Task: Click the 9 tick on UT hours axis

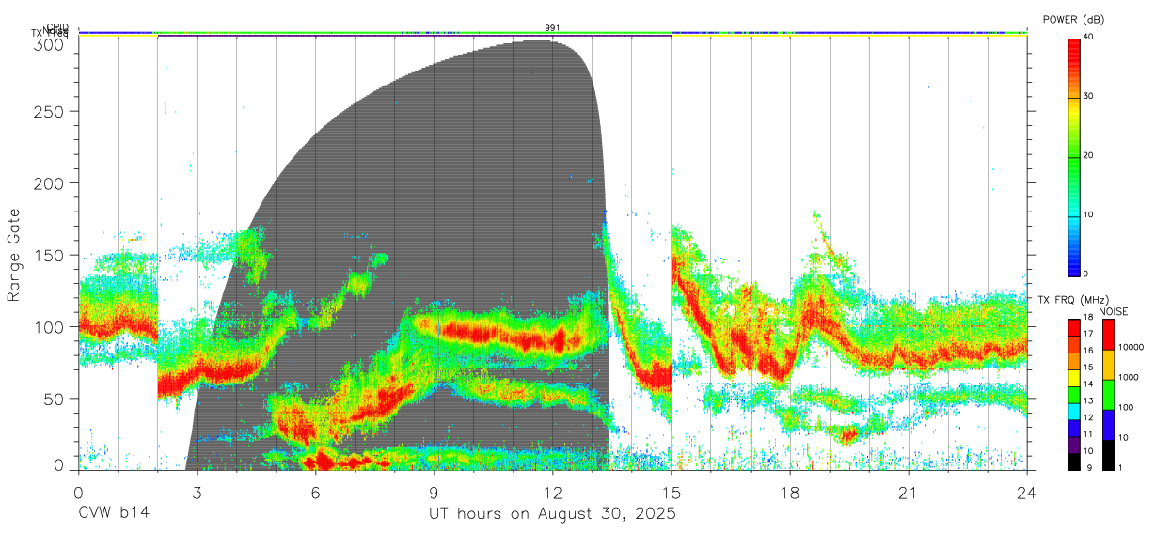Action: (434, 492)
